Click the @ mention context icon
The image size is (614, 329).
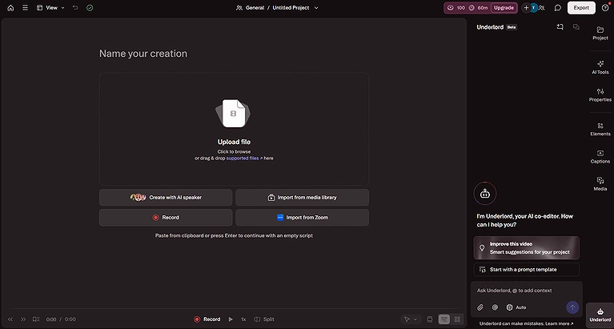(495, 307)
